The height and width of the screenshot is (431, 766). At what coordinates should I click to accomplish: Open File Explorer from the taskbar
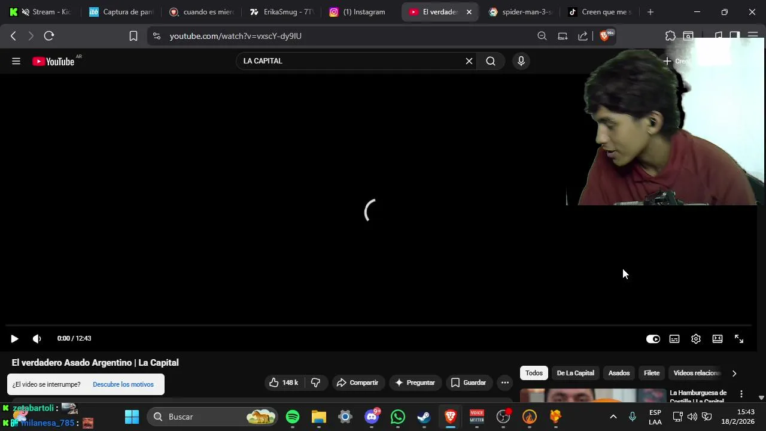tap(319, 417)
